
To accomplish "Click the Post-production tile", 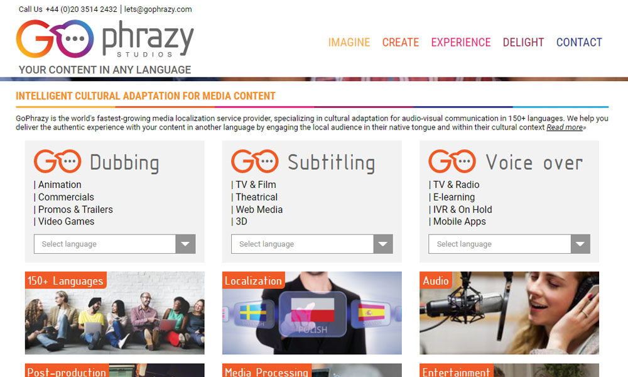I will tap(114, 370).
